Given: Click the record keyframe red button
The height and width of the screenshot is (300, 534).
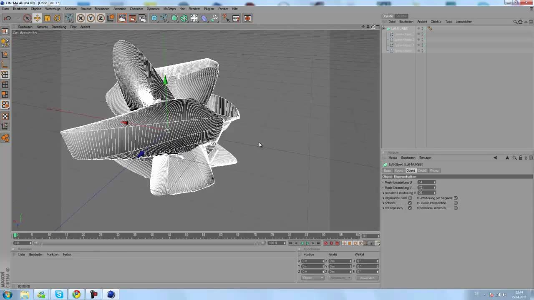Looking at the screenshot, I should tap(326, 243).
